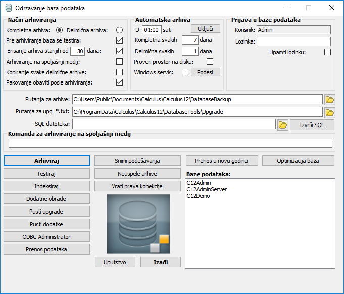Screen dimensions: 344x294
Task: Tick Upamti lozinku checkbox
Action: click(327, 52)
